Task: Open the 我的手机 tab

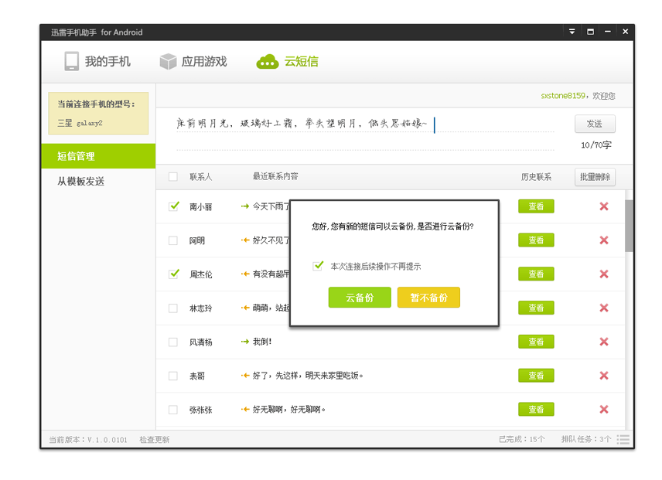Action: [97, 62]
